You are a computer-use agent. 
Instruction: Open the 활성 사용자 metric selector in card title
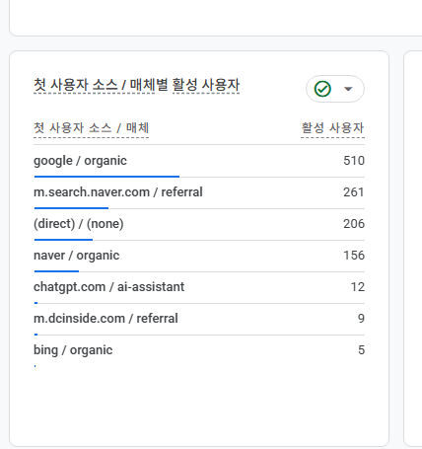click(206, 85)
